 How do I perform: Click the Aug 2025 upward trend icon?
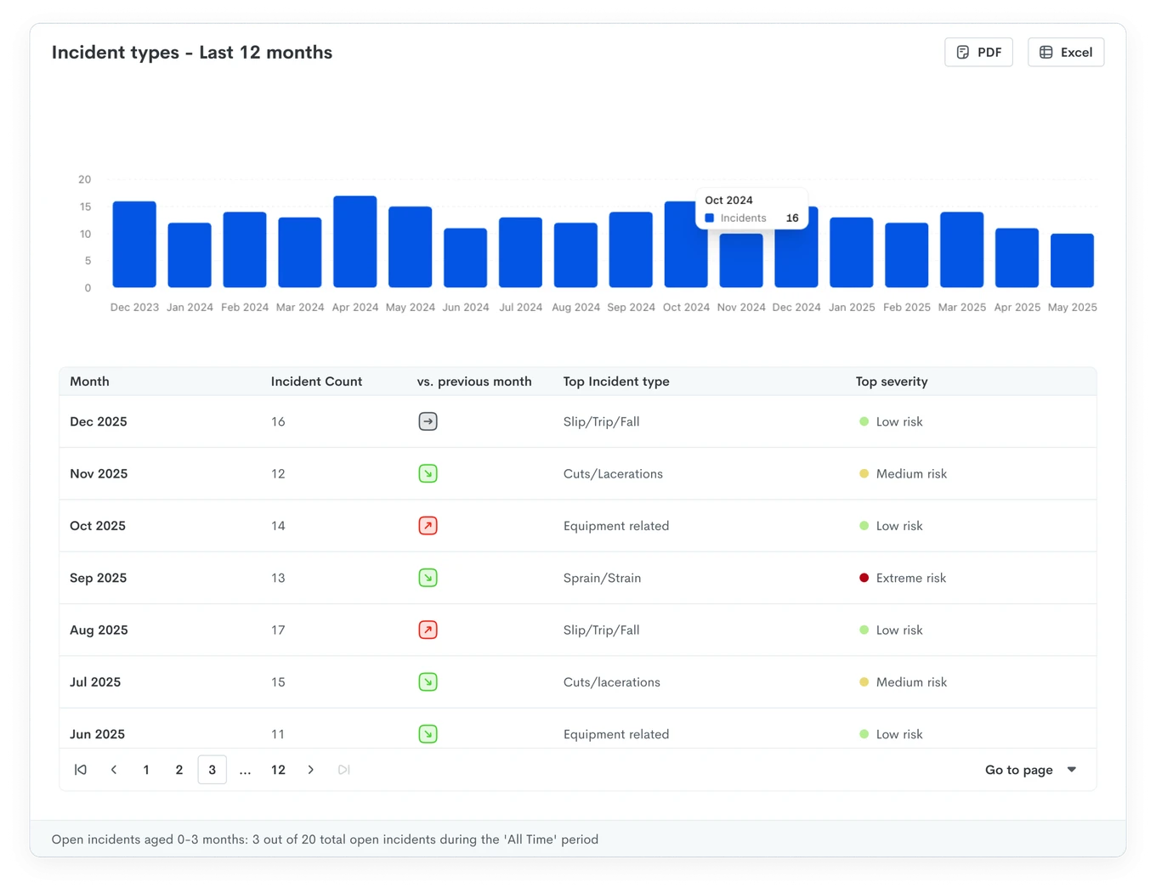click(428, 630)
